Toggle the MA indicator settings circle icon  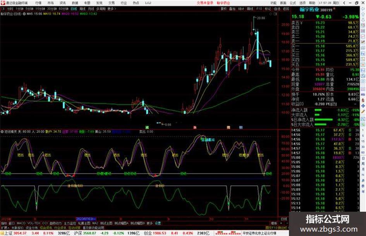click(x=24, y=14)
